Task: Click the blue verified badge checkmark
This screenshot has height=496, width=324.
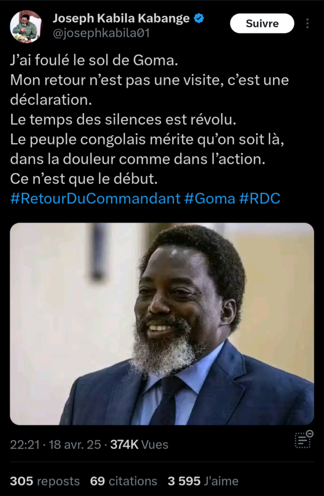Action: [x=198, y=18]
